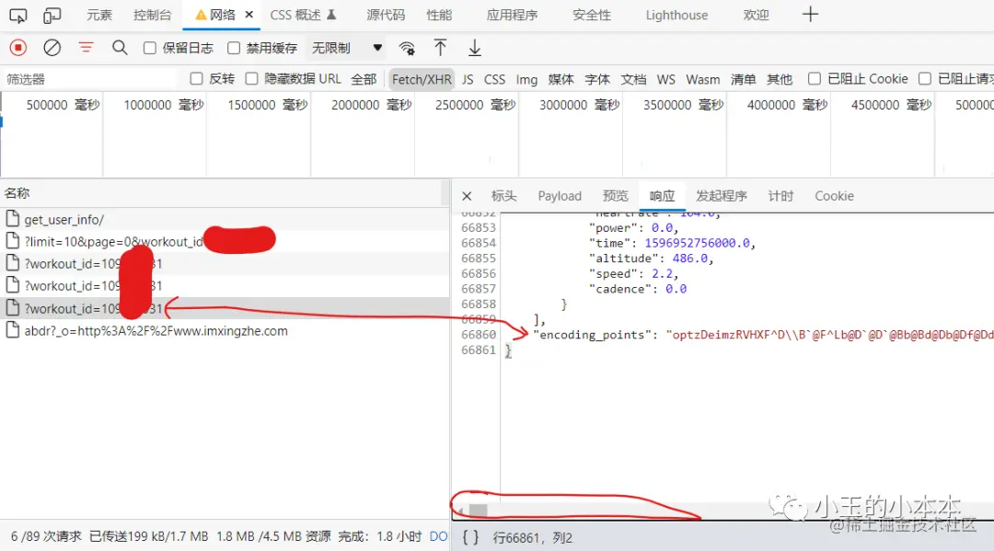
Task: Stop recording network log
Action: 18,48
